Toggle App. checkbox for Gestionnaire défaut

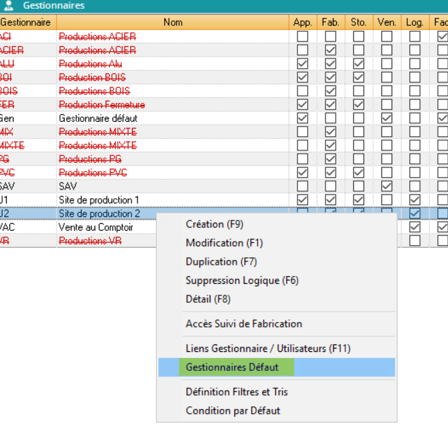point(303,118)
